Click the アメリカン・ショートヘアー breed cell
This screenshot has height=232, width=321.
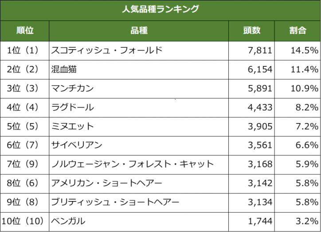click(139, 184)
